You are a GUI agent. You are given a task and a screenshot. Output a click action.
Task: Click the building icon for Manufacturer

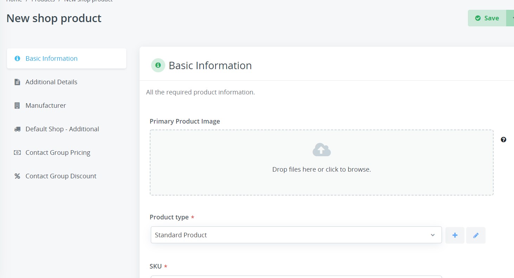tap(17, 106)
